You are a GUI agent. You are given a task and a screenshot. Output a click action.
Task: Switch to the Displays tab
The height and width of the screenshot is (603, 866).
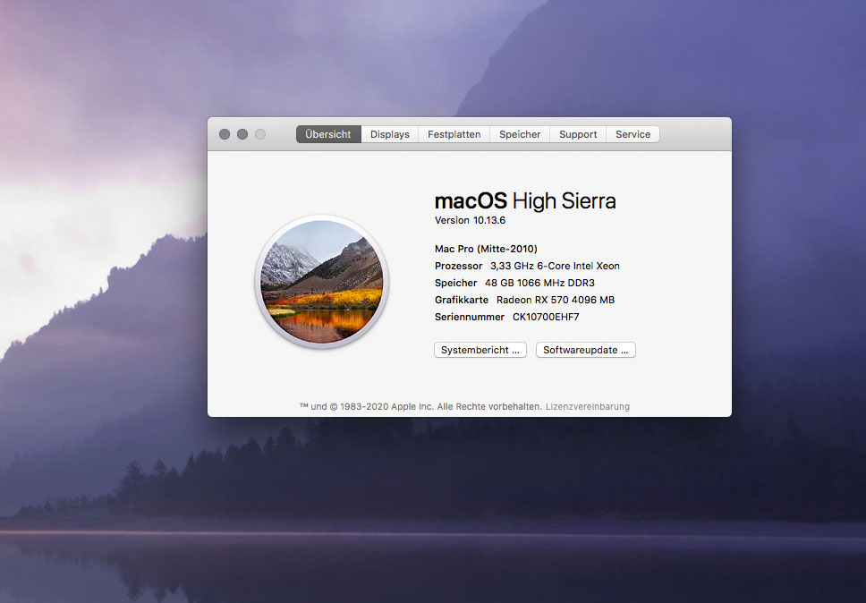coord(390,134)
